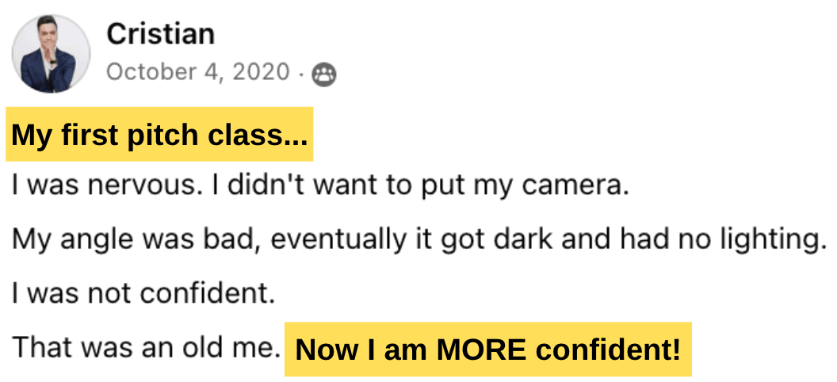Screen dimensions: 837x382
Task: Click the word "October" in the date
Action: (148, 73)
